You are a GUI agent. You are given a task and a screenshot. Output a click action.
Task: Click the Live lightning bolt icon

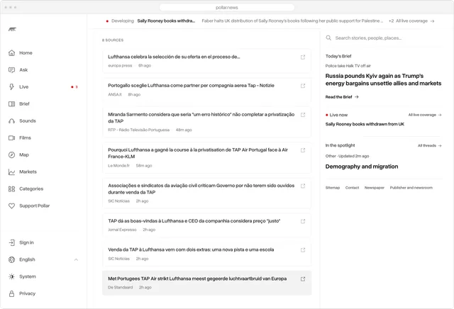(11, 86)
